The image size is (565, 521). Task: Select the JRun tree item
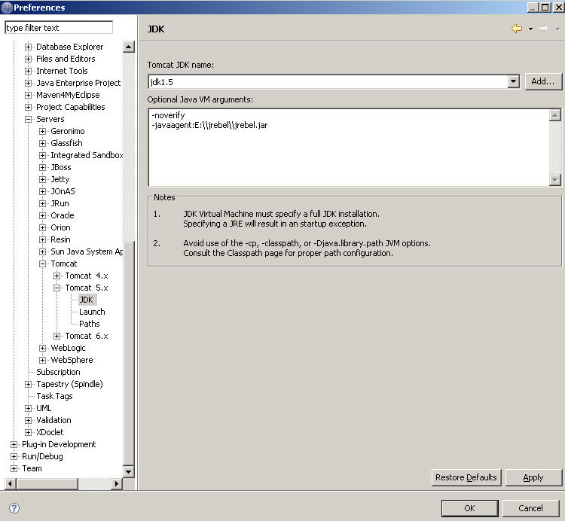click(60, 203)
